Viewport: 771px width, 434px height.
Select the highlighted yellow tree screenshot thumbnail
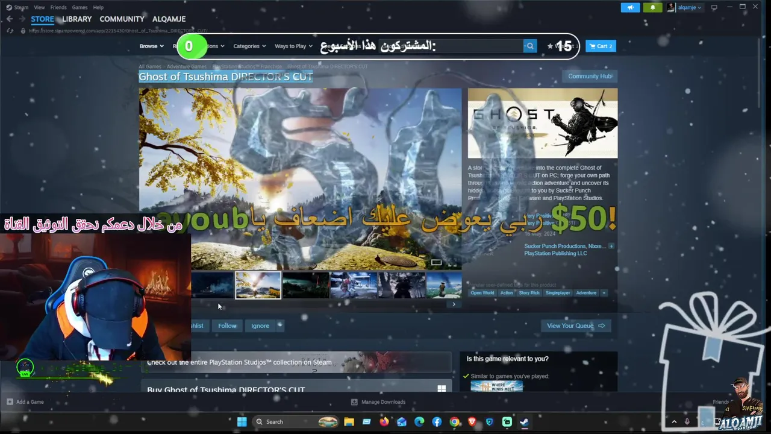coord(258,285)
